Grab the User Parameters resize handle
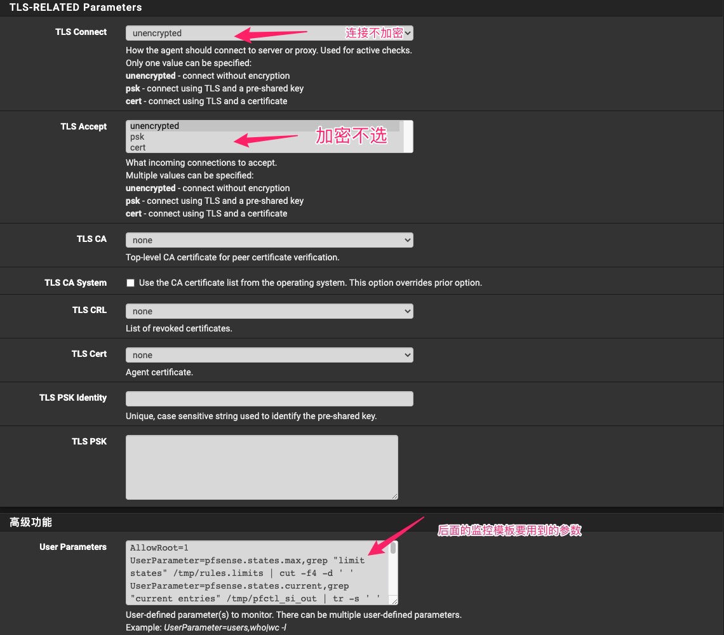The image size is (724, 635). tap(394, 601)
